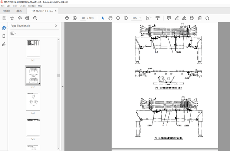Viewport: 230px width, 151px height.
Task: Click thumbnail scrollbar down arrow
Action: [x=58, y=149]
